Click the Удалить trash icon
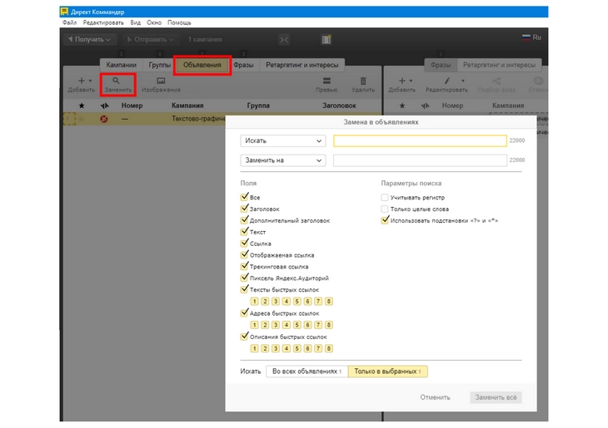 point(363,81)
